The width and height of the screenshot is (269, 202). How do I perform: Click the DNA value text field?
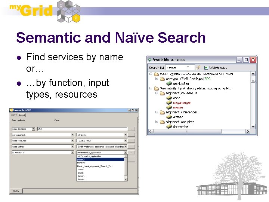pos(82,129)
